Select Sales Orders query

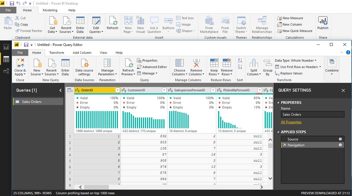coord(38,102)
